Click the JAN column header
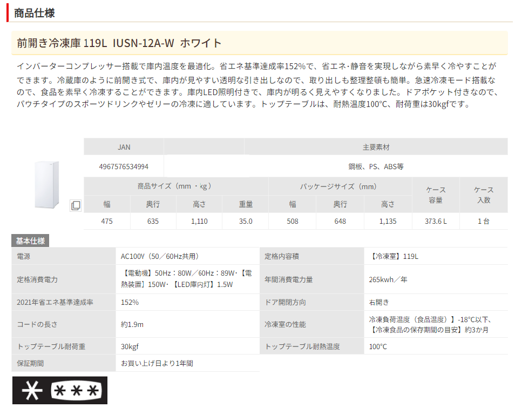 124,147
